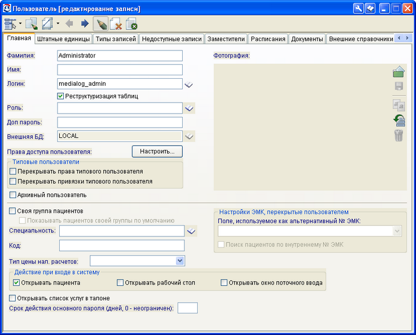Screen dimensions: 416x335
Task: Click the form list icon in toolbar
Action: click(x=10, y=24)
